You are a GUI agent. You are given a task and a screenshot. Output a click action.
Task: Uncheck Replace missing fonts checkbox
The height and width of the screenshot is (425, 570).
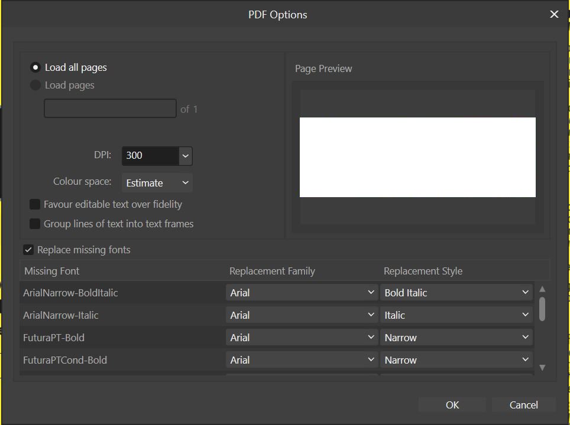click(x=28, y=250)
